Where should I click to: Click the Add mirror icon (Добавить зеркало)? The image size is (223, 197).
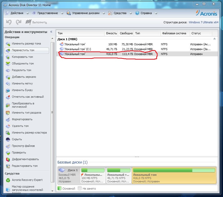tap(8, 77)
